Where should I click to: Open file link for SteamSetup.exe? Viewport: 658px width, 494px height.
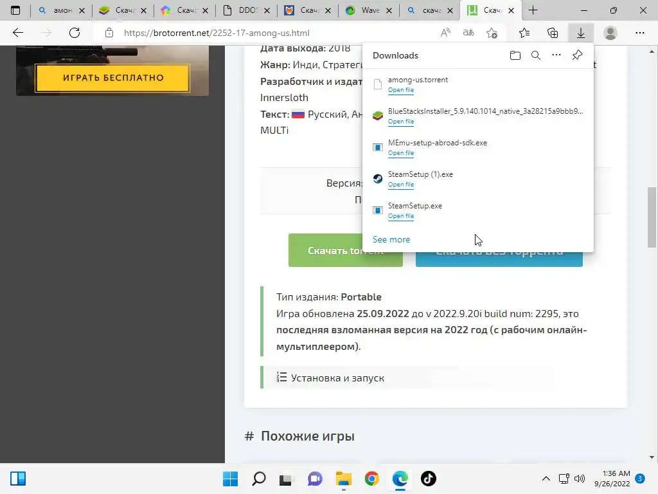click(401, 216)
